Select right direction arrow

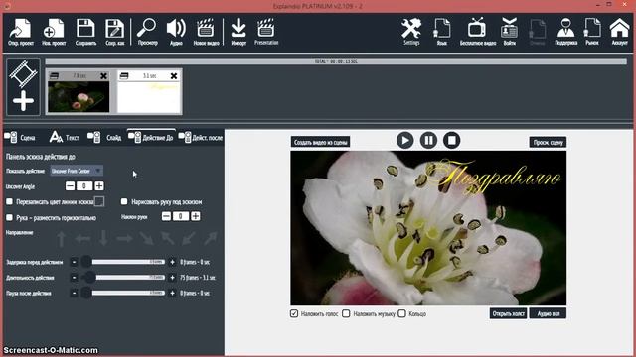124,239
